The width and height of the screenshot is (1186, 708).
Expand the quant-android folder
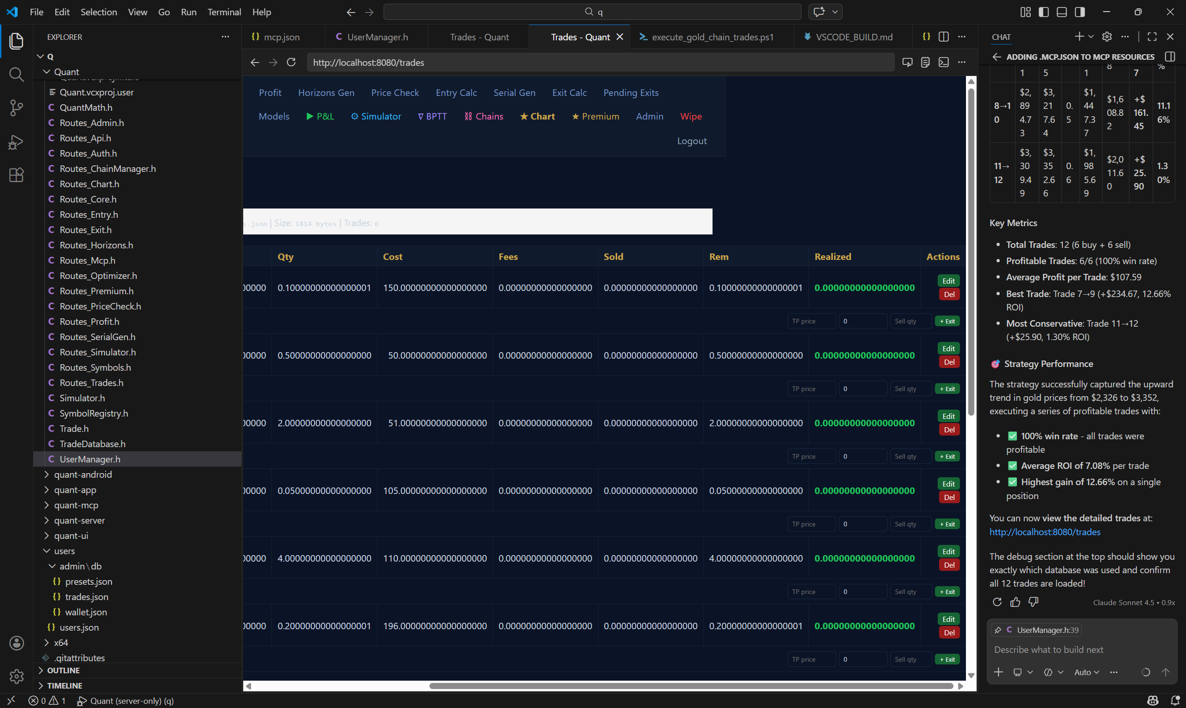pyautogui.click(x=82, y=474)
